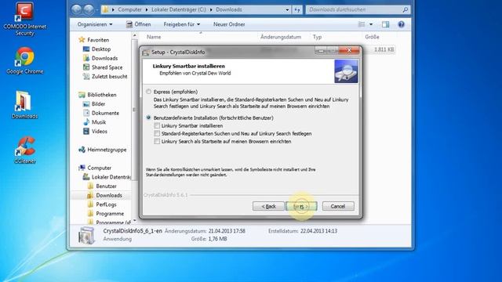Screen dimensions: 502x282
Task: Expand the address bar history dropdown
Action: (287, 10)
